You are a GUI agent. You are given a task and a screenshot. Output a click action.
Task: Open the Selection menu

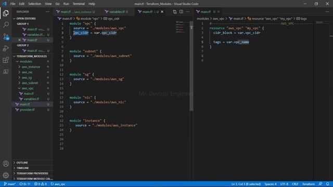[x=35, y=4]
